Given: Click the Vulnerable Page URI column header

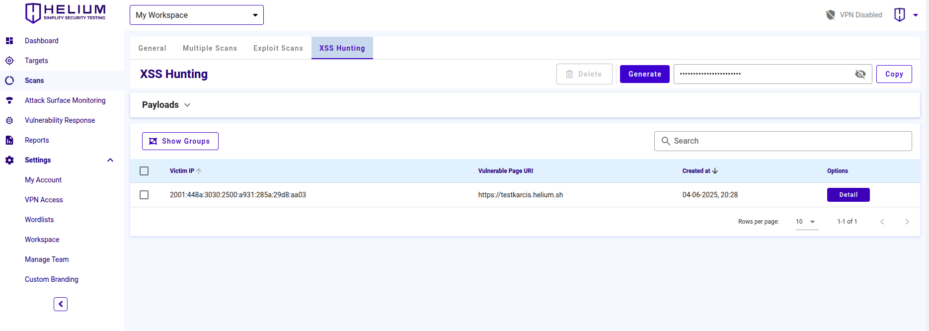Looking at the screenshot, I should coord(506,171).
